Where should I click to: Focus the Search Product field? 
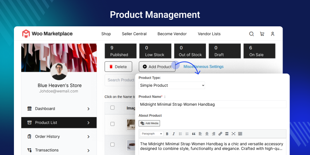tap(120, 80)
